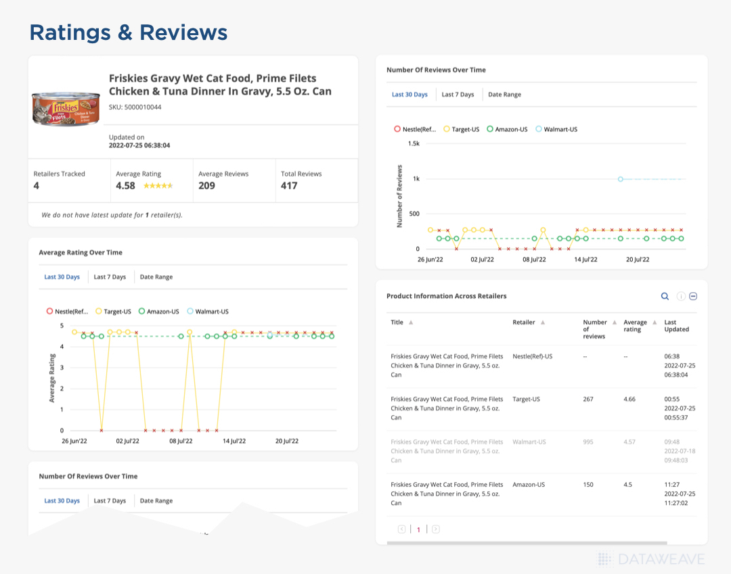Toggle Amazon-US legend in top-right Reviews chart
Screen dimensions: 731x574
click(507, 129)
